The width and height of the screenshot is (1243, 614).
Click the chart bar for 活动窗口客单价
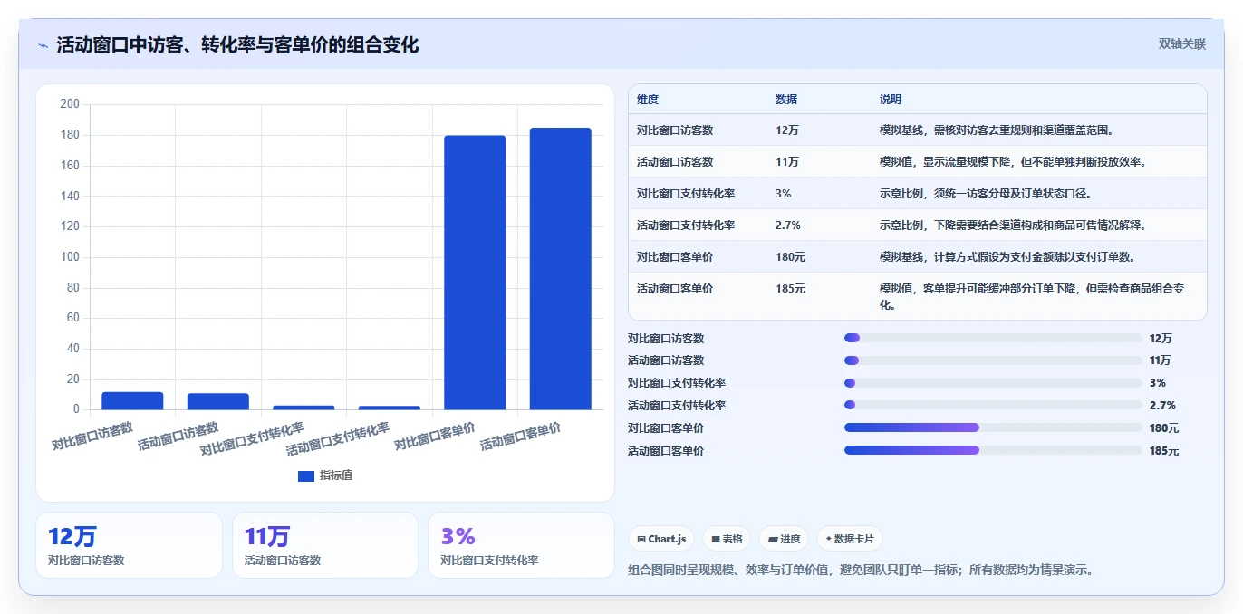[x=560, y=269]
